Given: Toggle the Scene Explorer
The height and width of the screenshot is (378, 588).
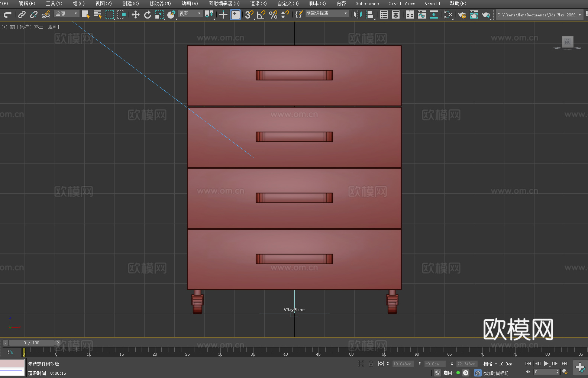Looking at the screenshot, I should pyautogui.click(x=384, y=14).
